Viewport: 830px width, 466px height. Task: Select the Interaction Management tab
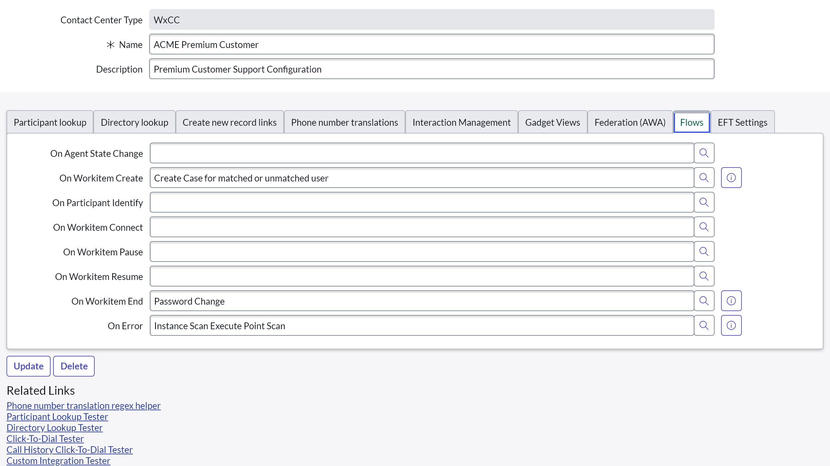tap(461, 122)
